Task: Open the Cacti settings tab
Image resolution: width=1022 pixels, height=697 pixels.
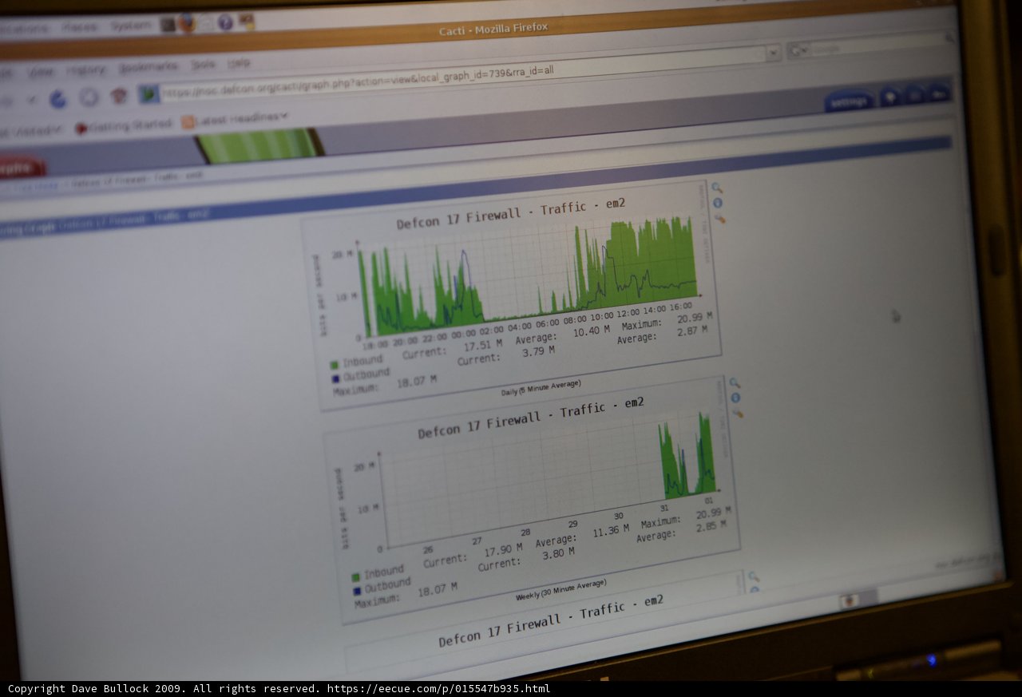Action: (x=850, y=102)
